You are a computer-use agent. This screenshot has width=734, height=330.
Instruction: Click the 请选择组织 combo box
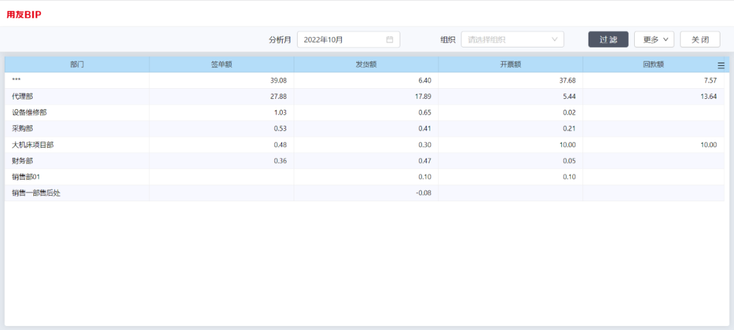pyautogui.click(x=512, y=40)
